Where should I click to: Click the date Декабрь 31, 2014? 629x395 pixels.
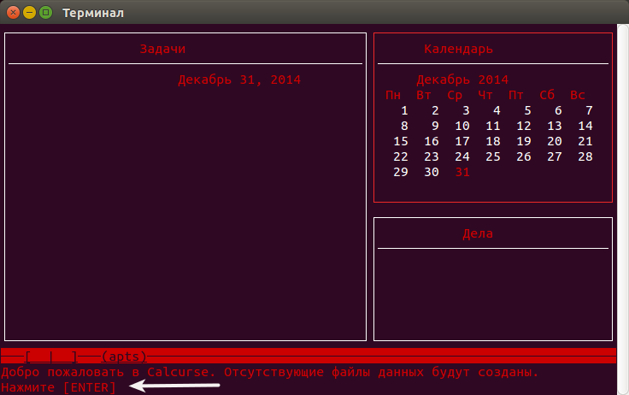239,80
